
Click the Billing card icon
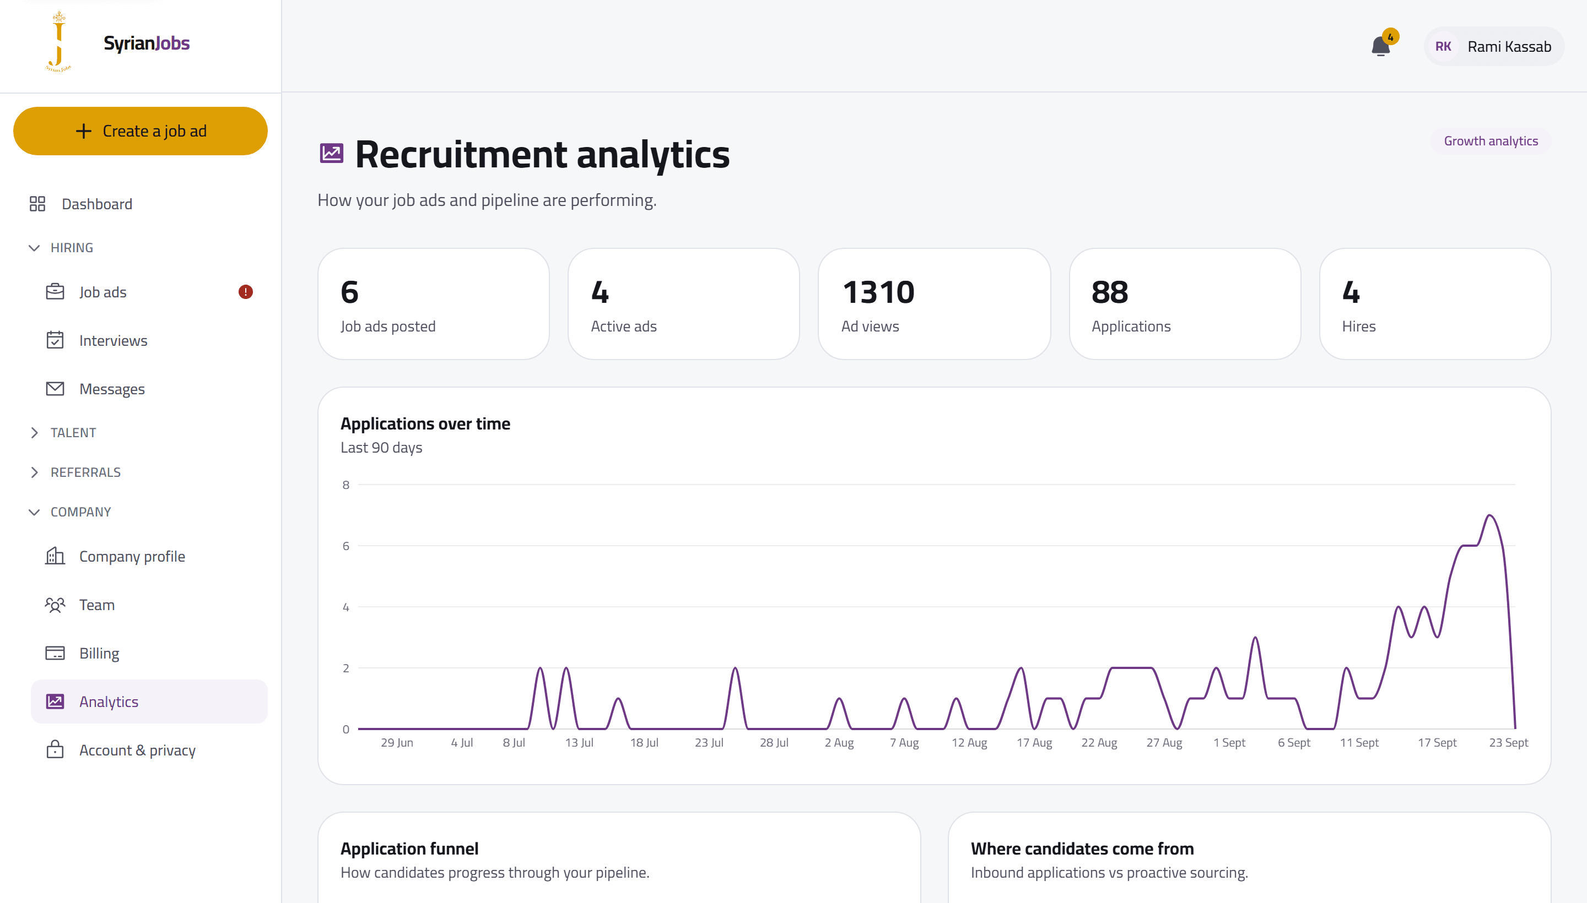(55, 652)
